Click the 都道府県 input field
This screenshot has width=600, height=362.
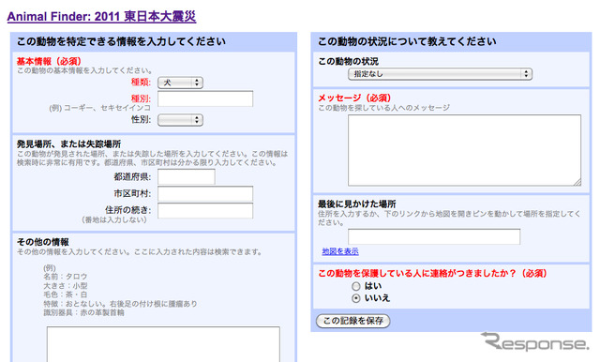click(x=187, y=177)
